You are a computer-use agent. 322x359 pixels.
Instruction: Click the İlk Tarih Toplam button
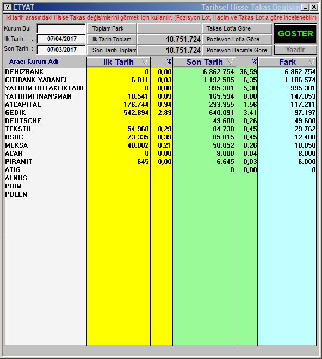(x=112, y=39)
